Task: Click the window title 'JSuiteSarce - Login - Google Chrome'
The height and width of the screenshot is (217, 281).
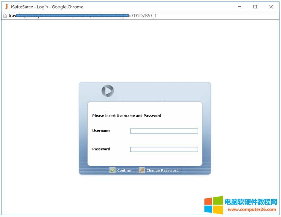Action: pos(47,7)
